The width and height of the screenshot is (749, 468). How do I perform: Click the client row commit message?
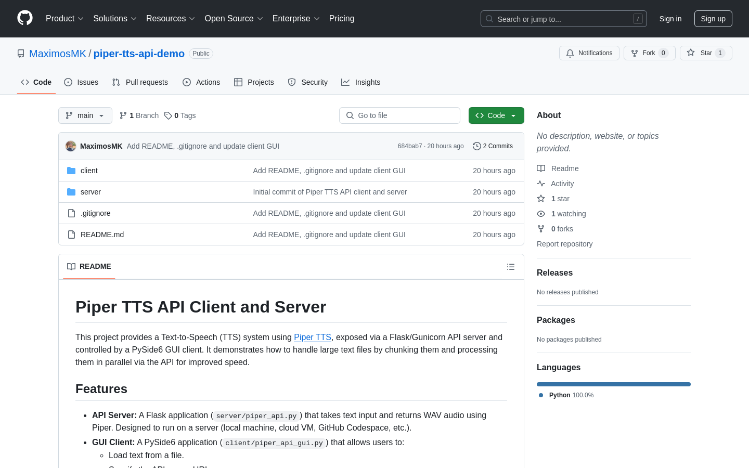329,171
